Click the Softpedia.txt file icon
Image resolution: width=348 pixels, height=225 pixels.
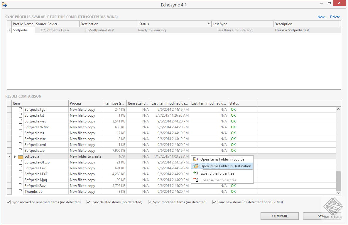[x=21, y=115]
